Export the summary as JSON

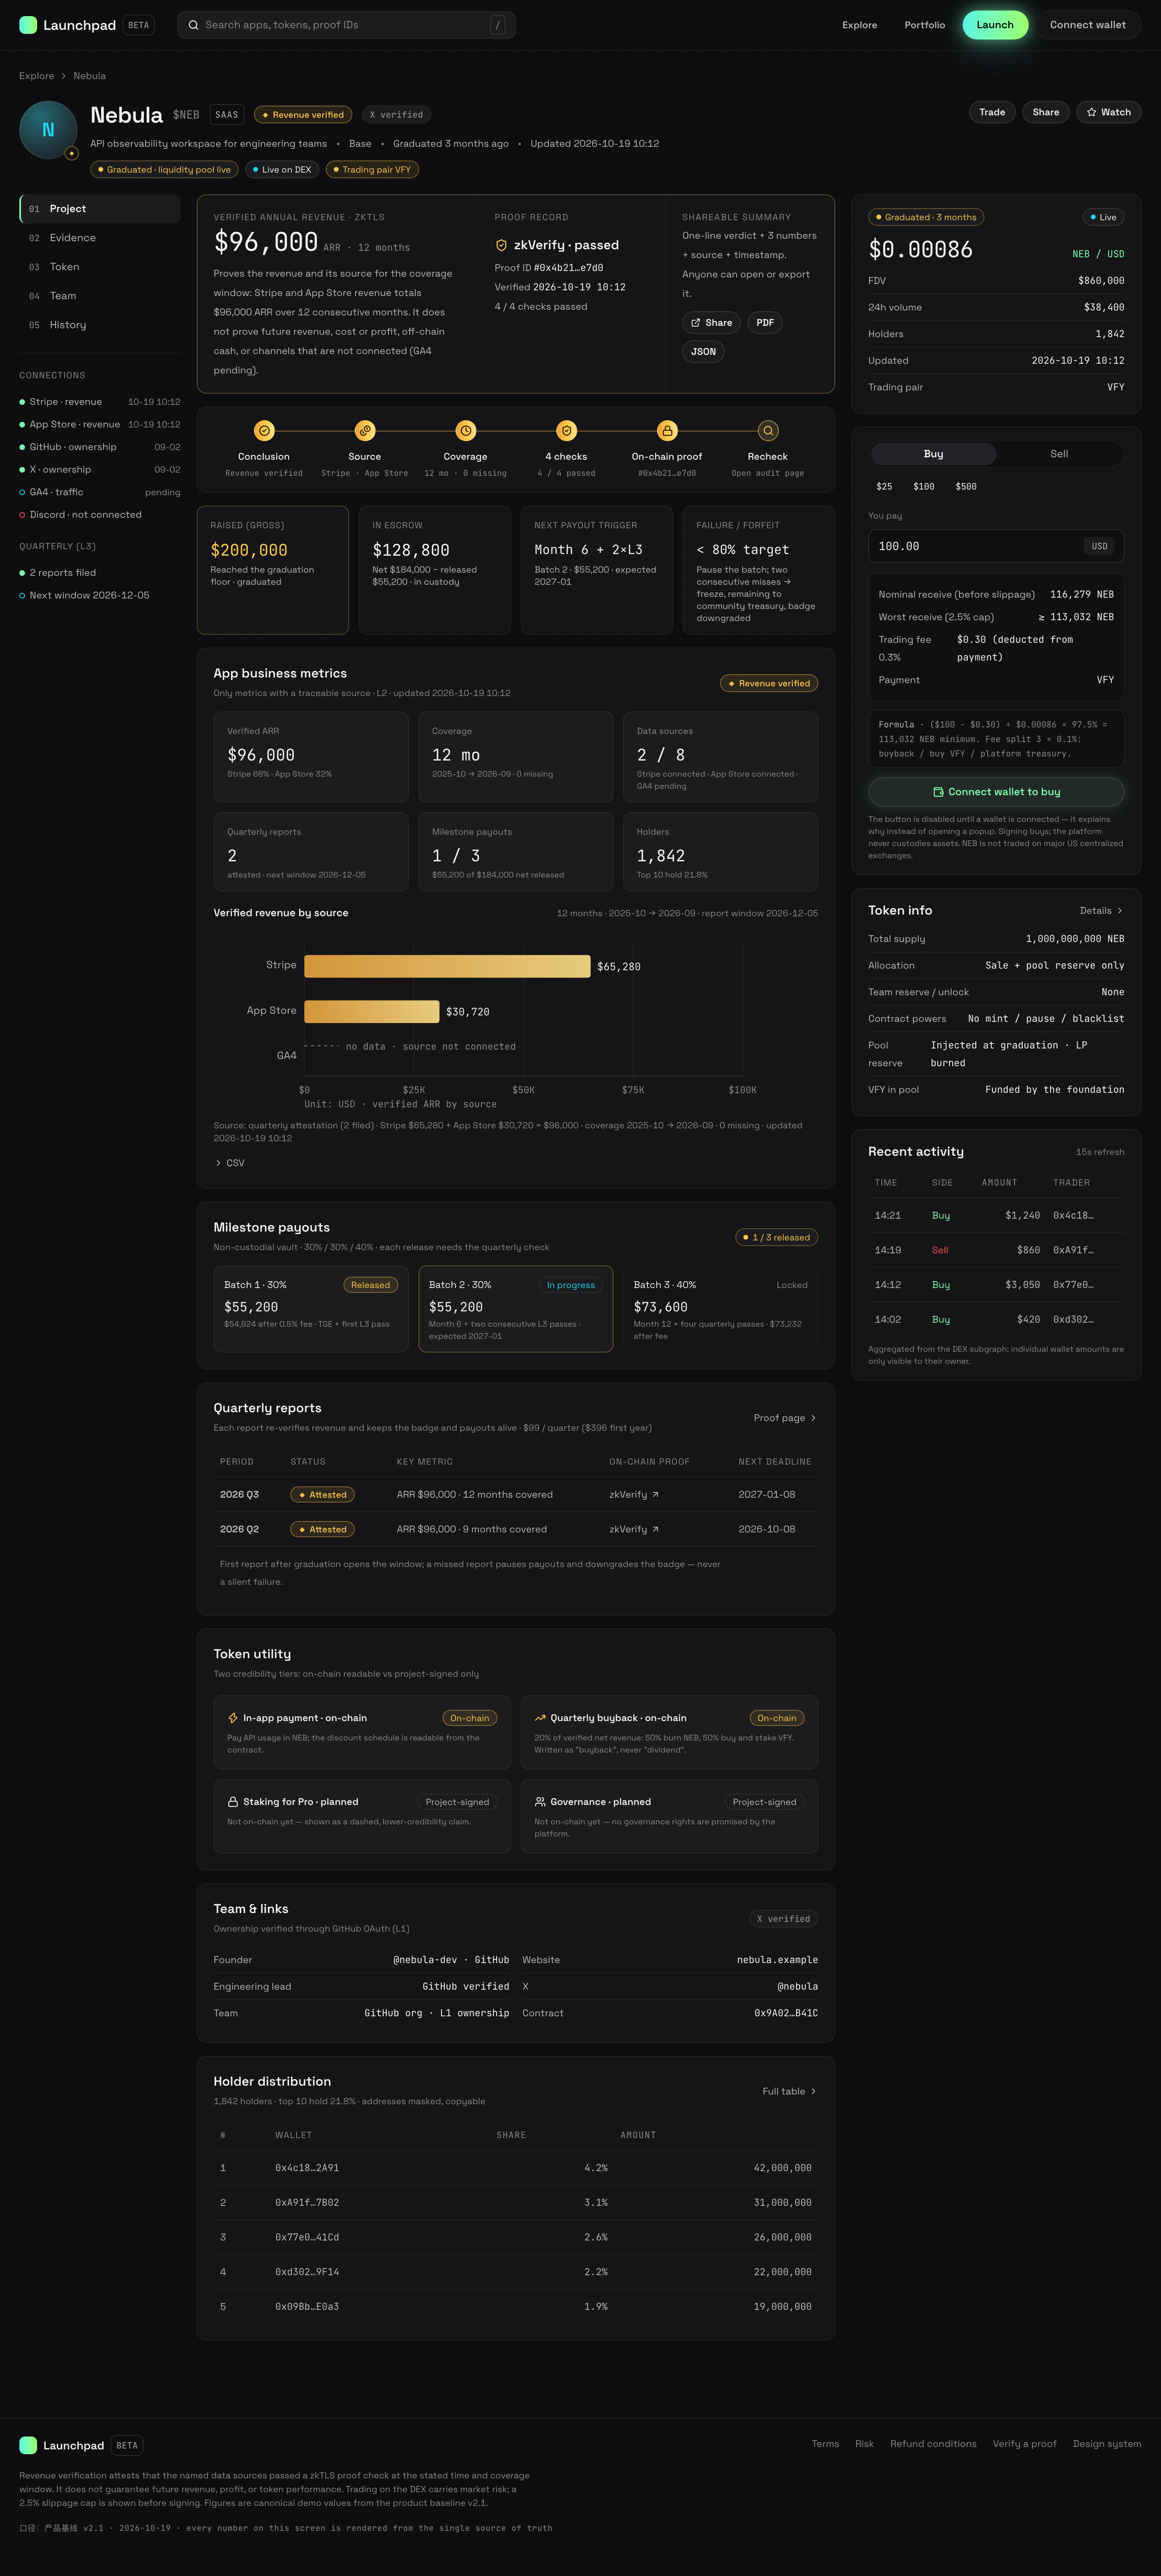coord(703,352)
